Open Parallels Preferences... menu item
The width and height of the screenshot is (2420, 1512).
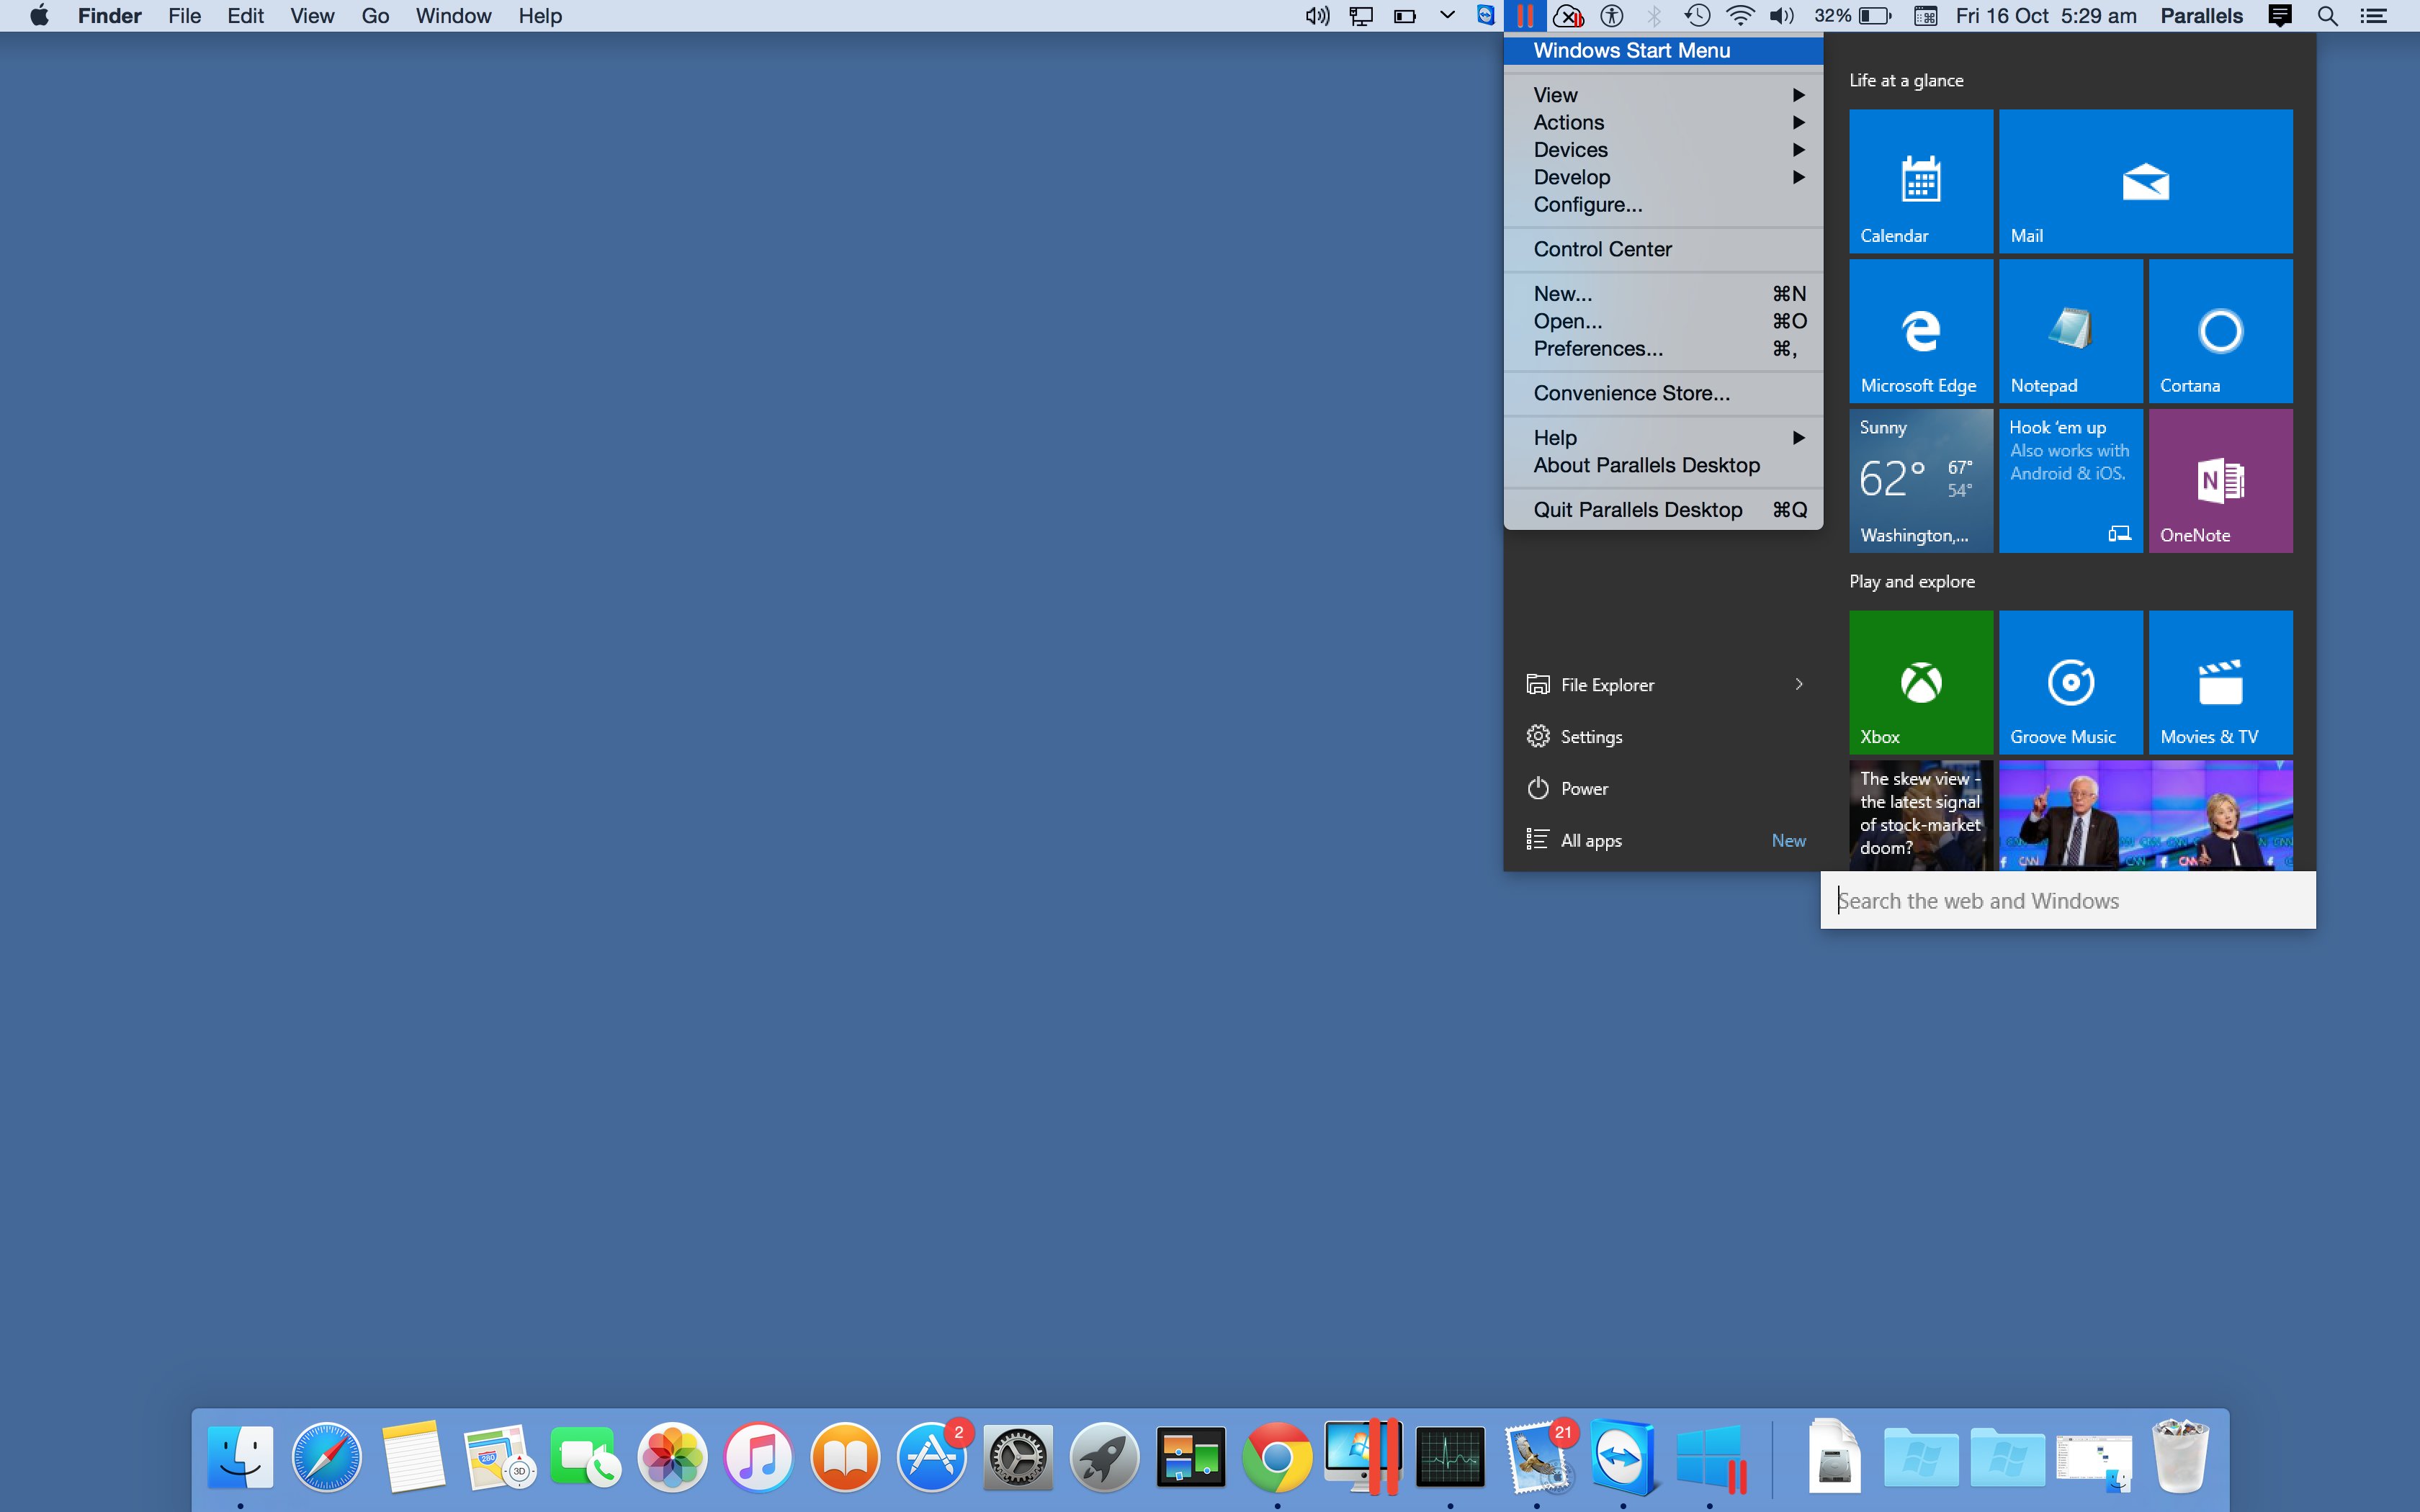(1663, 349)
